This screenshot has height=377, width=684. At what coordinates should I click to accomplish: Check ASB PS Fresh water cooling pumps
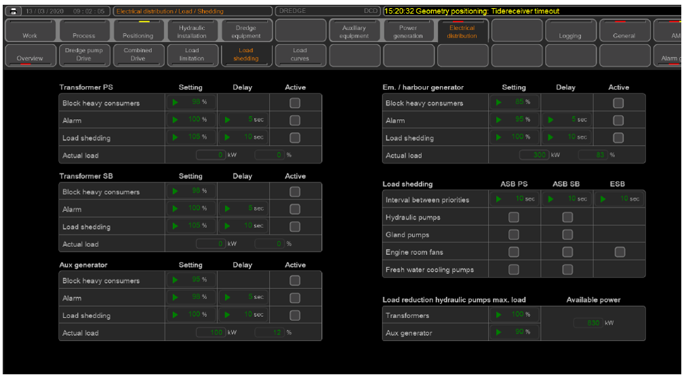coord(514,270)
